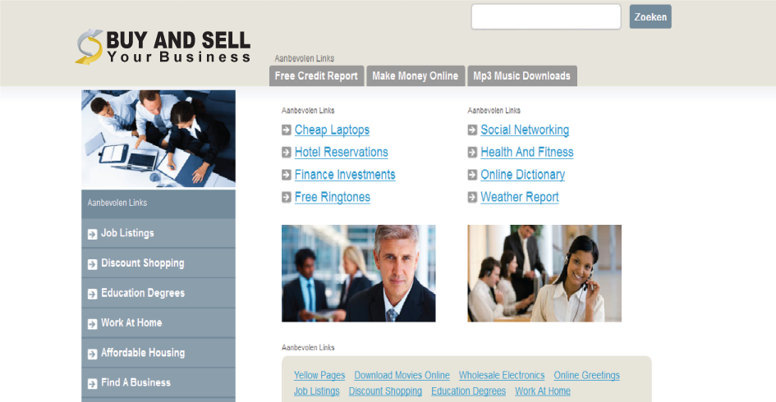Open the Hotel Reservations link
The width and height of the screenshot is (776, 402).
[x=342, y=153]
